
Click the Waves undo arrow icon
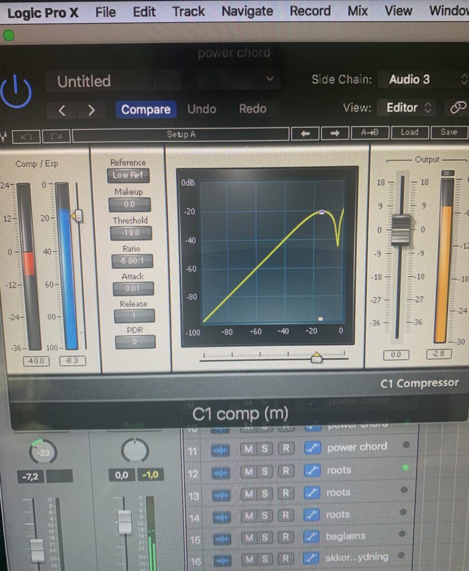point(26,137)
